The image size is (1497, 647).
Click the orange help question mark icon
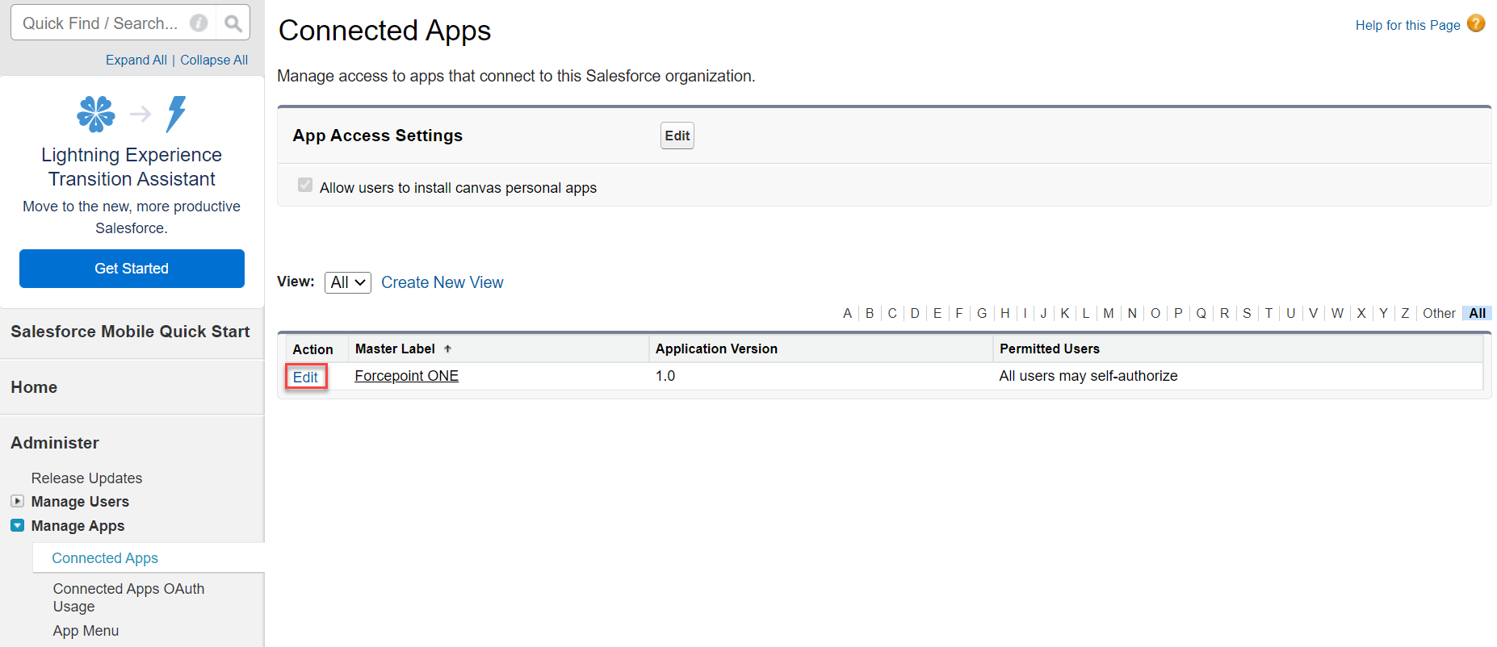tap(1476, 23)
